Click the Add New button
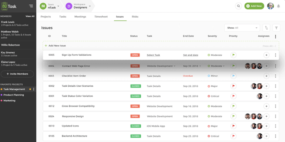Viewport: 285px width, 142px height. 254,6
